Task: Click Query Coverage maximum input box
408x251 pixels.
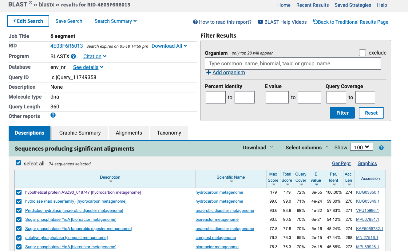Action: point(365,97)
